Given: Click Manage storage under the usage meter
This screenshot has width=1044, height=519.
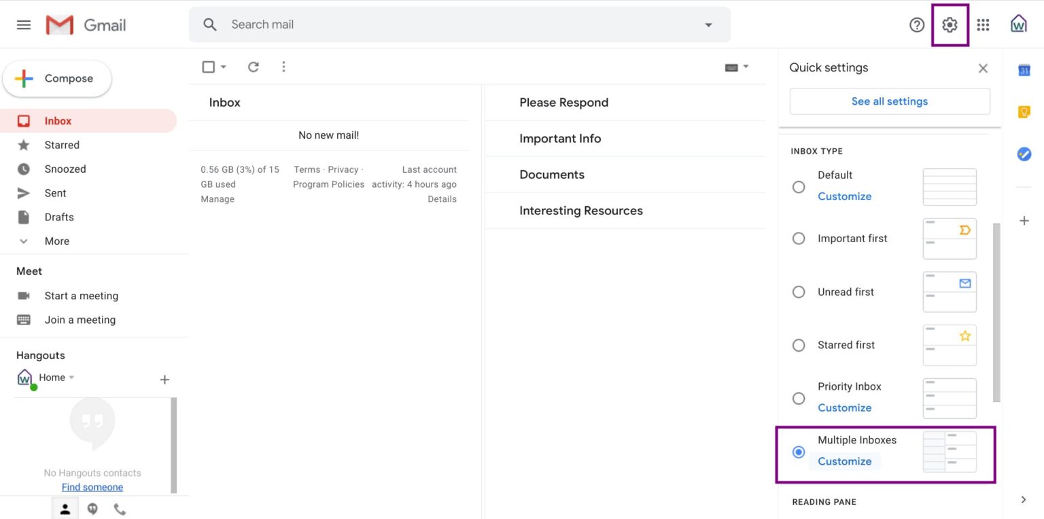Looking at the screenshot, I should tap(217, 199).
